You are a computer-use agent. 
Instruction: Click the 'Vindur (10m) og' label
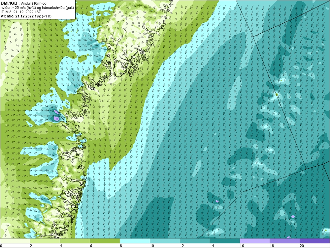point(34,3)
